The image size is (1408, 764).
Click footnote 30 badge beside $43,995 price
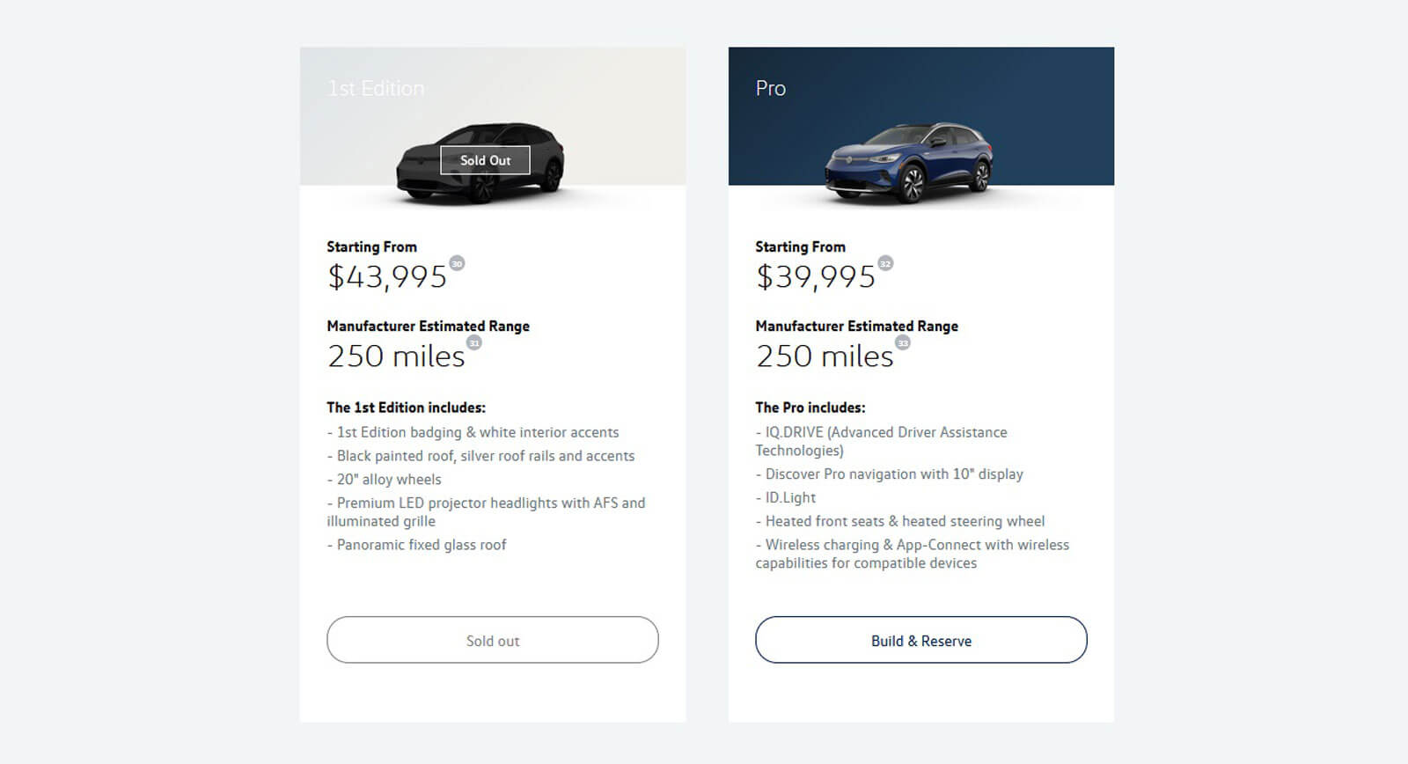457,263
